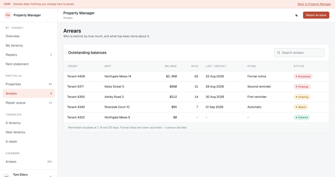Toggle dark mode with the moon icon

click(296, 15)
